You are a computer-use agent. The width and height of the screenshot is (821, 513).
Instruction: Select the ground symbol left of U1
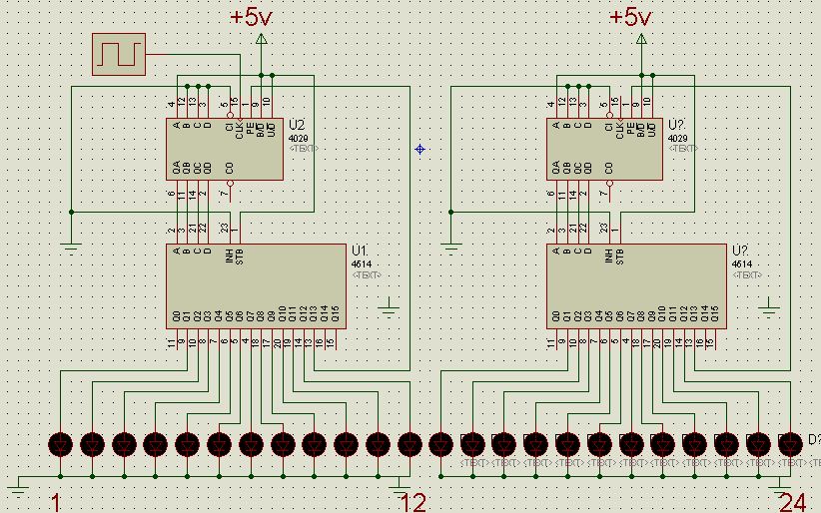pos(71,249)
